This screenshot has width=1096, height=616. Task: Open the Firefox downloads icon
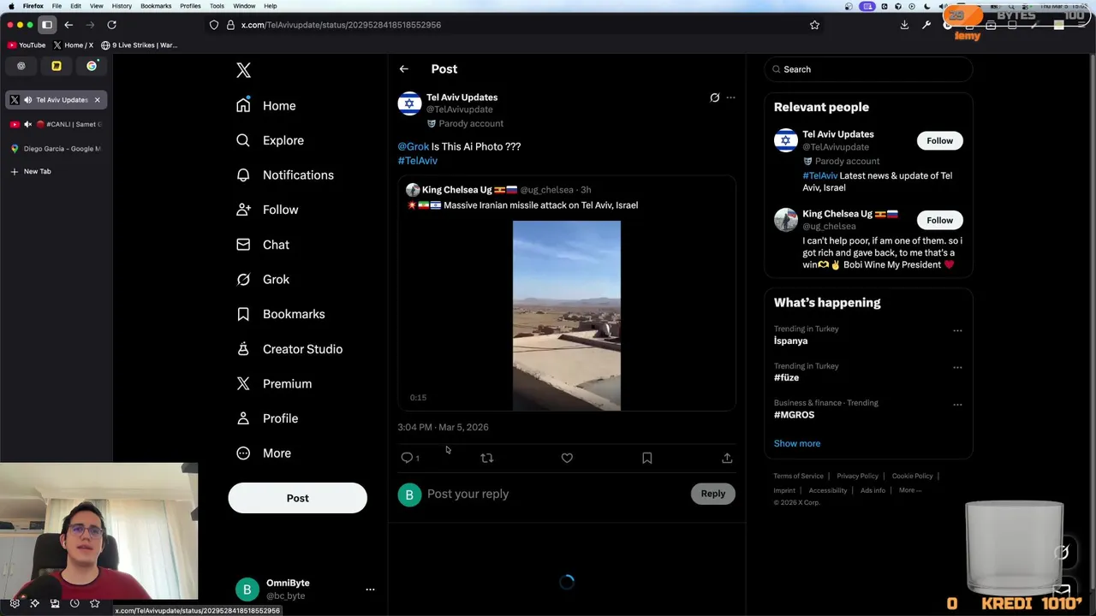tap(904, 25)
